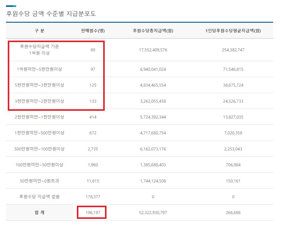This screenshot has height=226, width=292.
Task: Click total payout 5,724,392,344
Action: click(153, 117)
